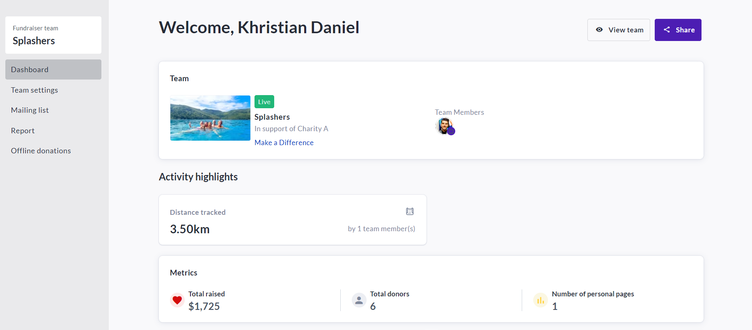Image resolution: width=752 pixels, height=330 pixels.
Task: Click the map icon in Distance tracked card
Action: pyautogui.click(x=410, y=212)
